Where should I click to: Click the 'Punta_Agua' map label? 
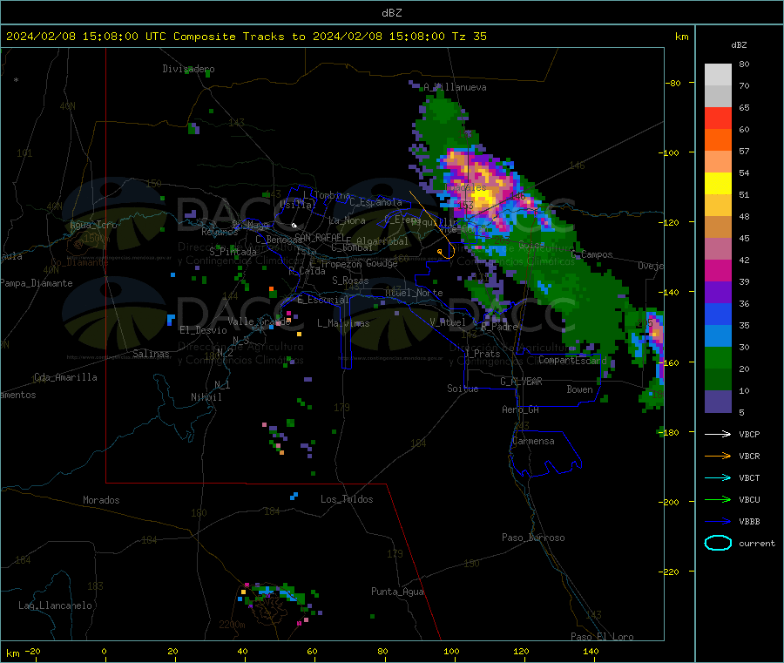coord(397,592)
